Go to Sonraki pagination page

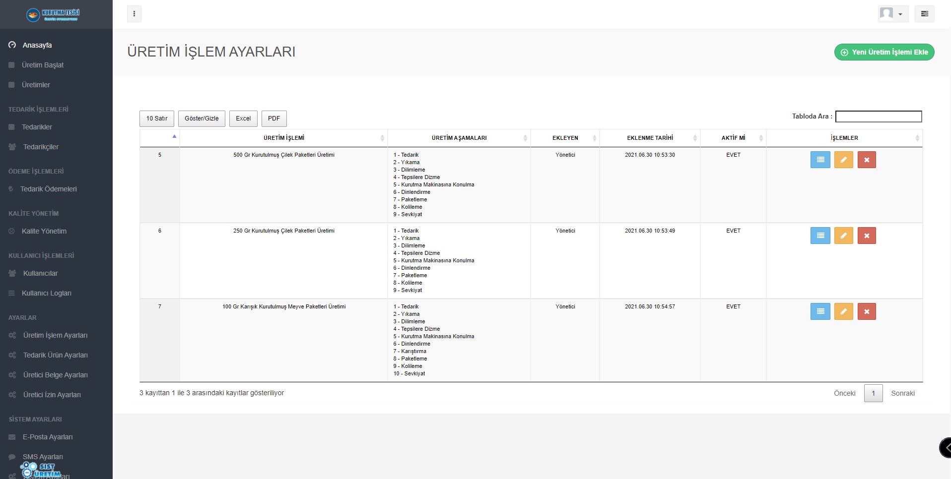[x=903, y=393]
